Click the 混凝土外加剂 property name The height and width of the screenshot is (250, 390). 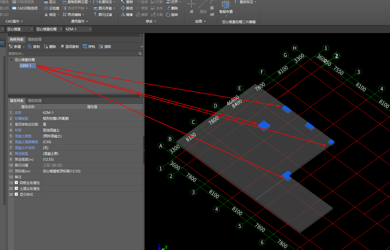(25, 148)
